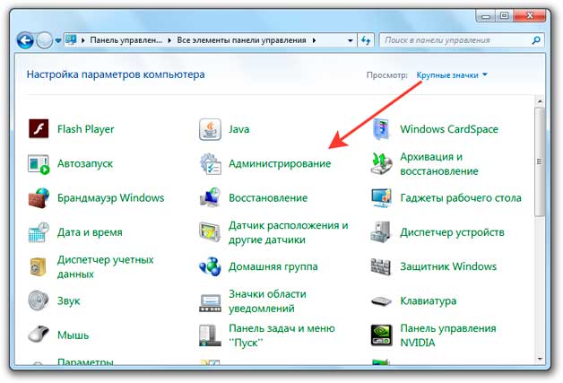The image size is (563, 383).
Task: Open the Дата и время calendar icon
Action: click(39, 232)
